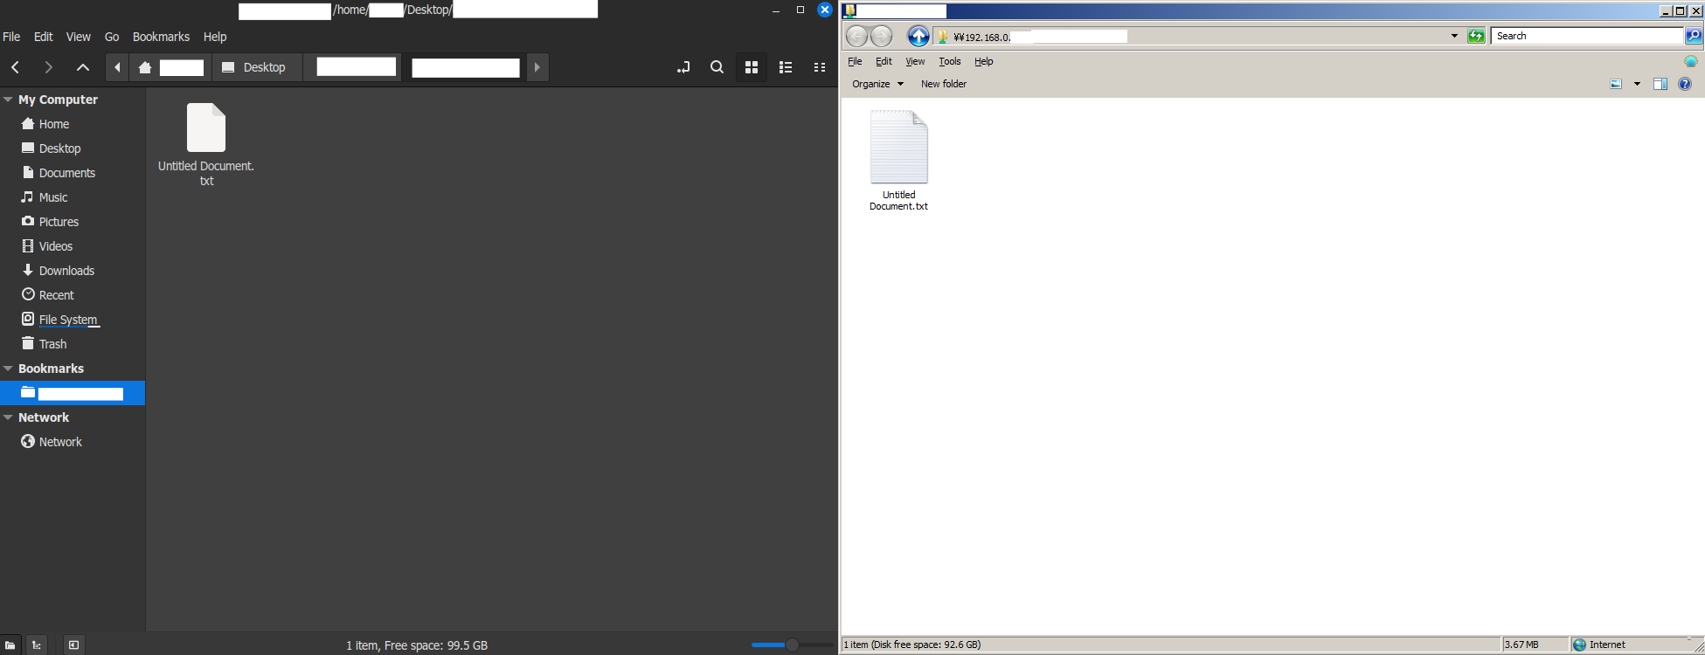Click Explorer back button

click(857, 36)
